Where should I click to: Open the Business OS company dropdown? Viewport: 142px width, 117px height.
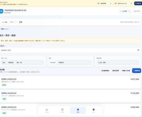pyautogui.click(x=123, y=3)
